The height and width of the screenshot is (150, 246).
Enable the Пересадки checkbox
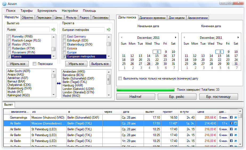(x=34, y=64)
